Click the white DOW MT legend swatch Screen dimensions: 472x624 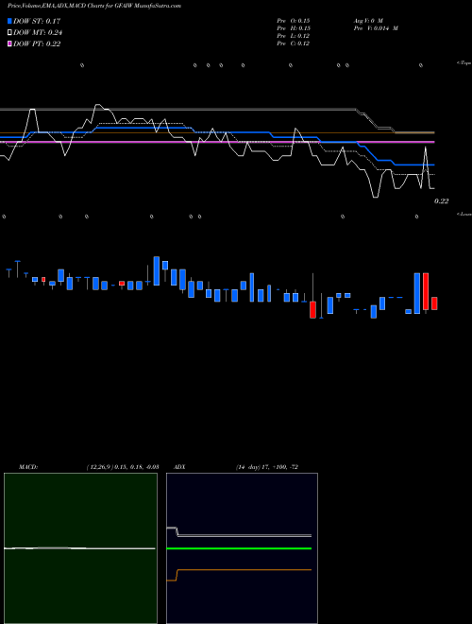click(10, 33)
